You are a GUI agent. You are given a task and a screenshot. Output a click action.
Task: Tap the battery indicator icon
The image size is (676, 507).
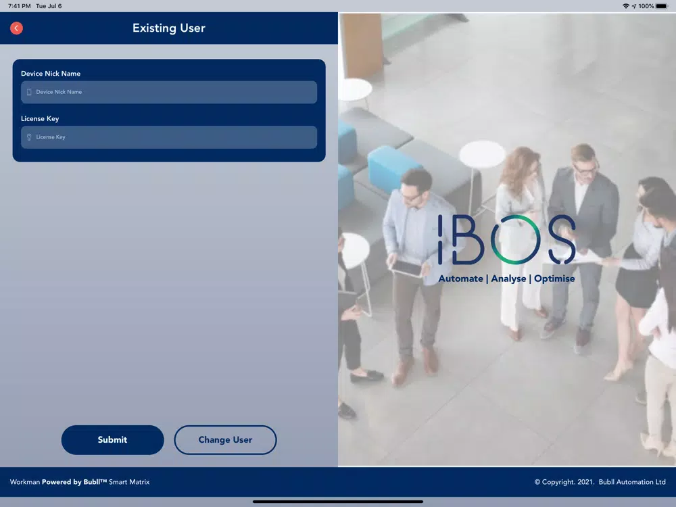click(x=662, y=6)
